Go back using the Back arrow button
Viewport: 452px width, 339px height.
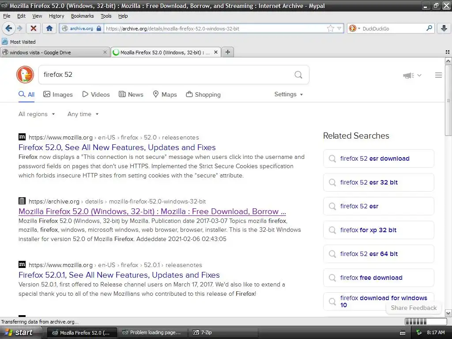(x=9, y=28)
